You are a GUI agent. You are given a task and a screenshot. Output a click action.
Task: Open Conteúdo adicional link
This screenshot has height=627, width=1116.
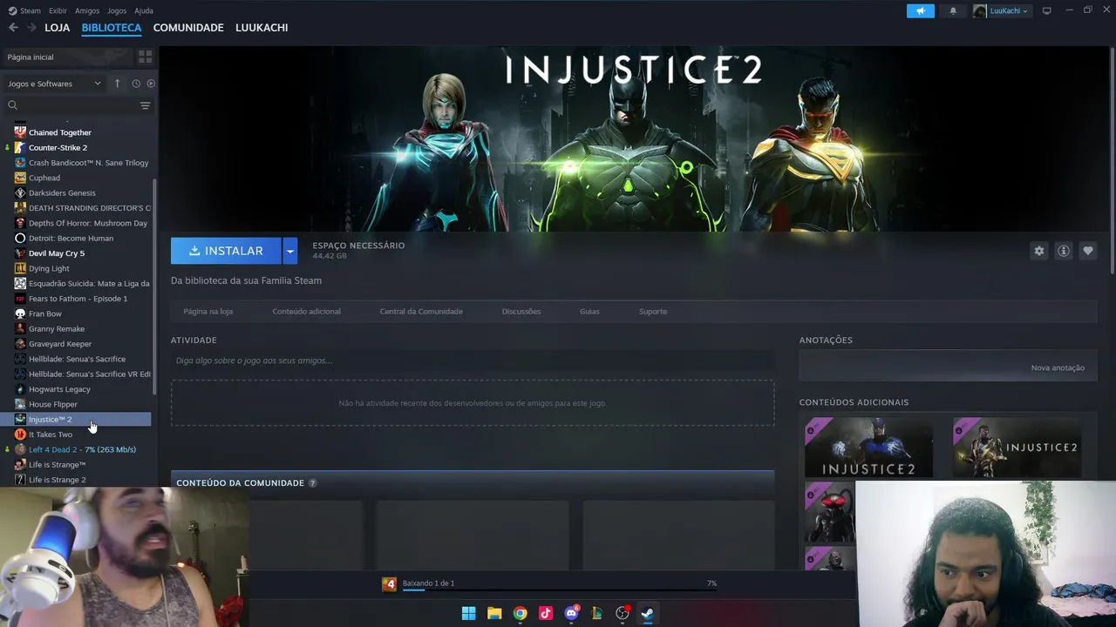306,311
